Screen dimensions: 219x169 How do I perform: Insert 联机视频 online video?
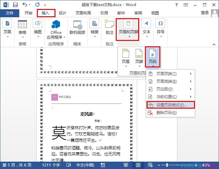(77, 27)
